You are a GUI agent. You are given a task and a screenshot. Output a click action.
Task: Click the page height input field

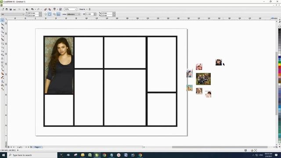(33, 15)
